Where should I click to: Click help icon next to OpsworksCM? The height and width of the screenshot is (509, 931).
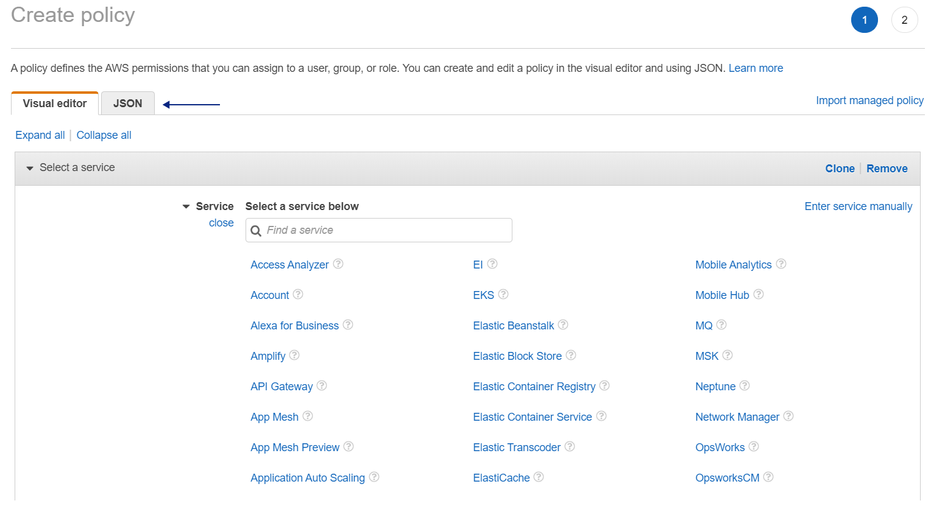click(x=768, y=477)
